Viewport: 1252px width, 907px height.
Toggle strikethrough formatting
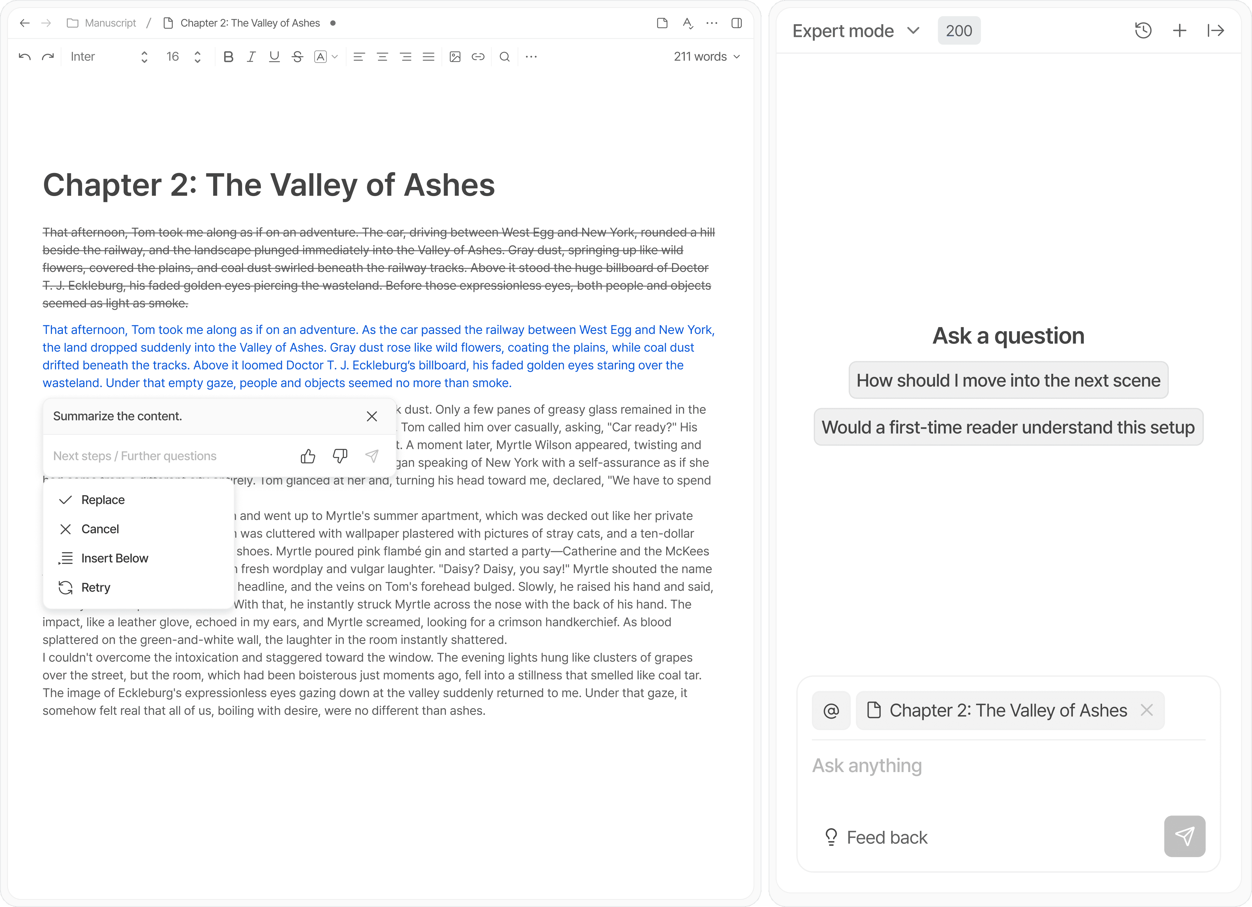pos(297,57)
